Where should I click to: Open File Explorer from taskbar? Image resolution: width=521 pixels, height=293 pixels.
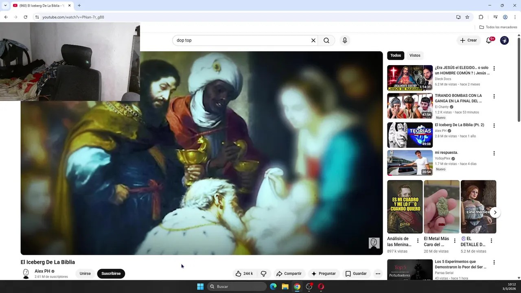(285, 286)
